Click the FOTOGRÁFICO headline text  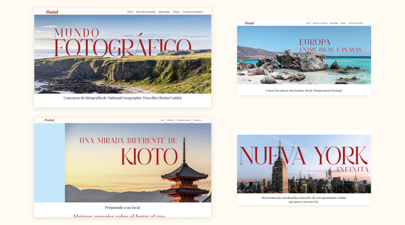(123, 45)
